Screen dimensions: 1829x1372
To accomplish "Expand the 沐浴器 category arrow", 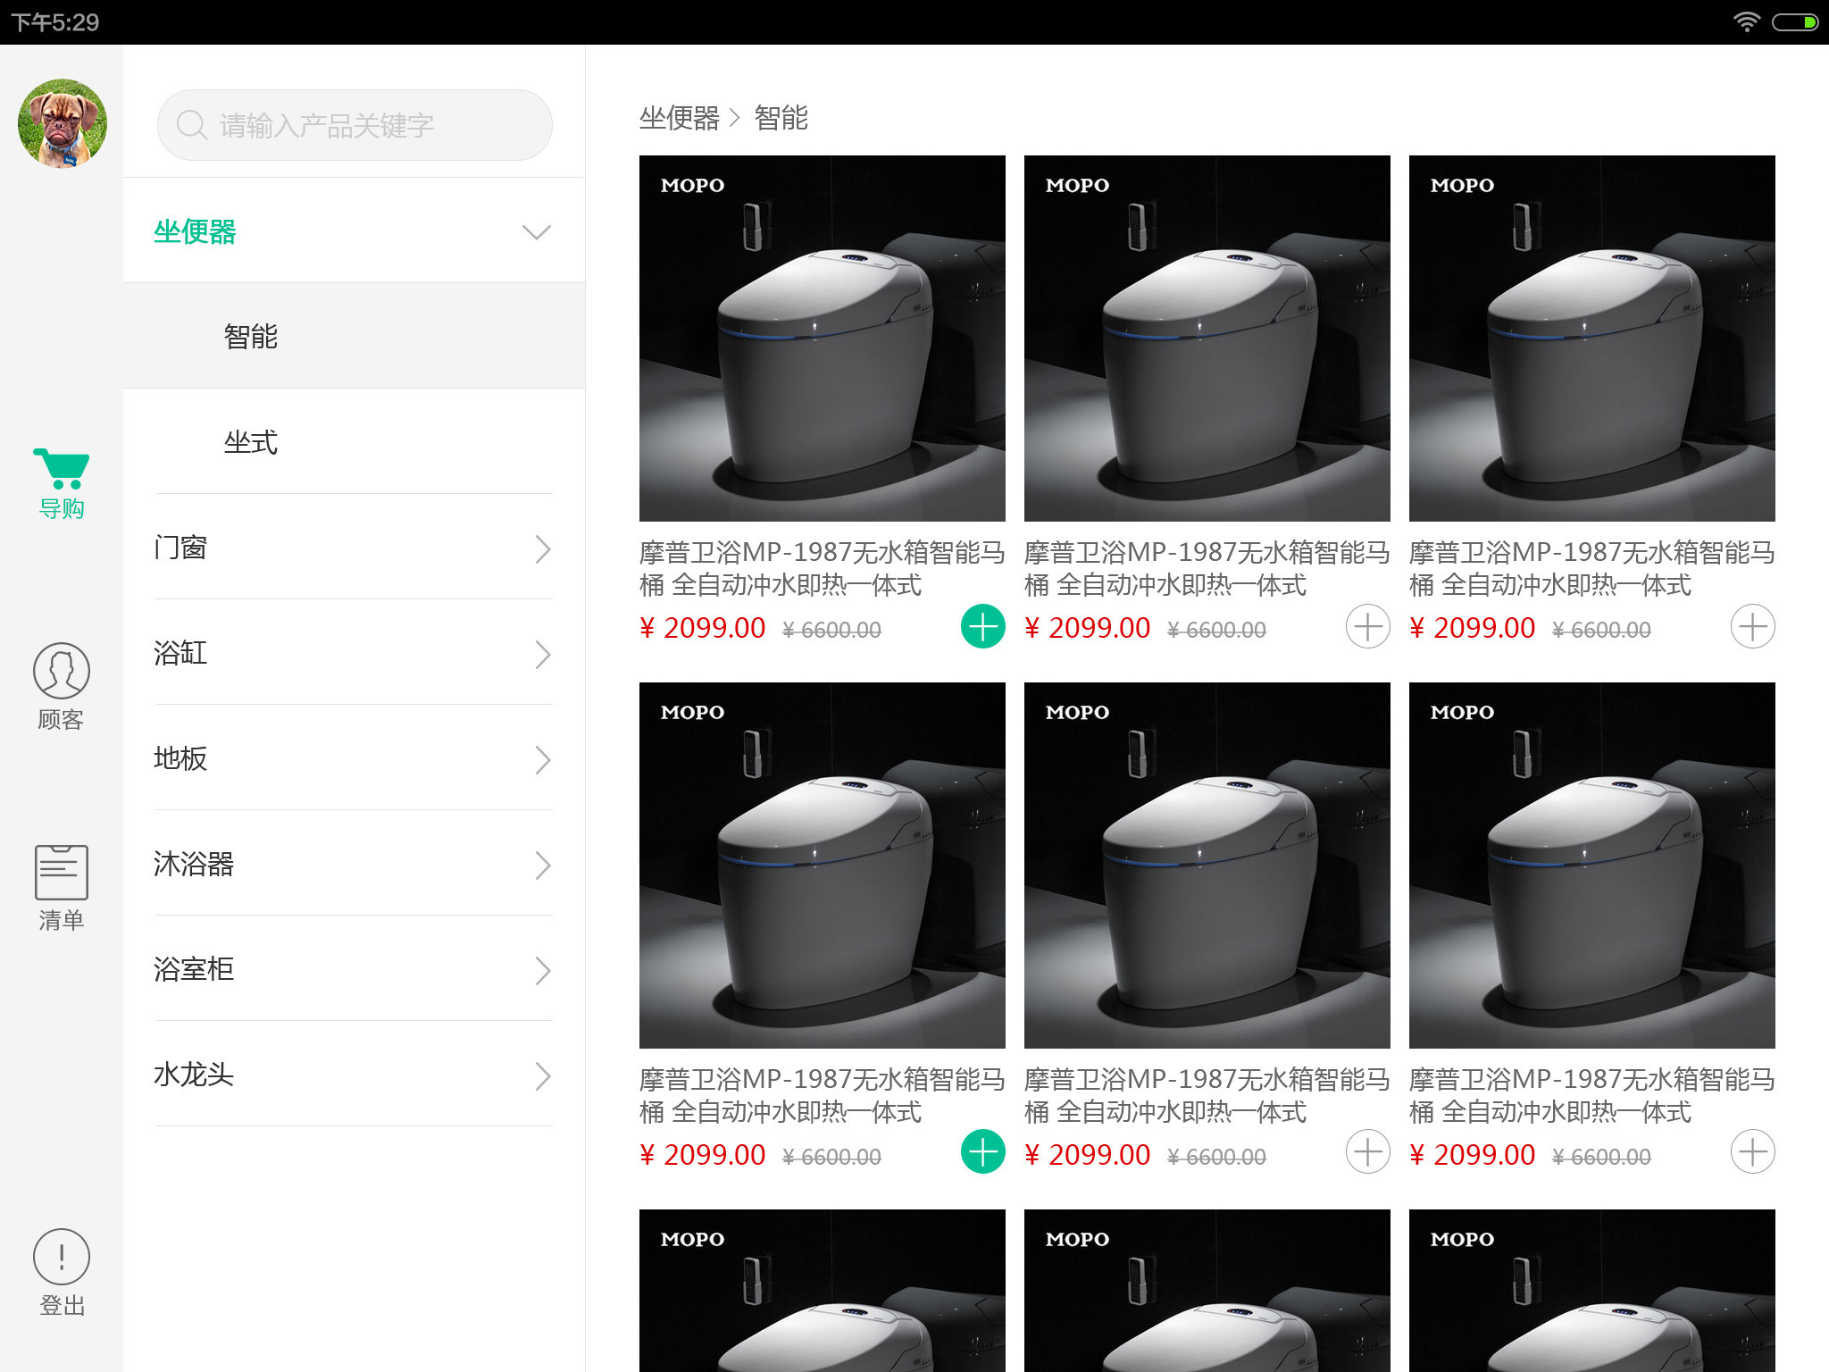I will tap(543, 865).
